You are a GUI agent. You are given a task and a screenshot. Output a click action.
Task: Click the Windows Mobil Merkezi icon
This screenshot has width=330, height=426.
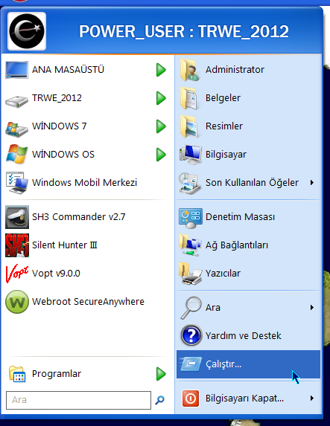[x=16, y=183]
